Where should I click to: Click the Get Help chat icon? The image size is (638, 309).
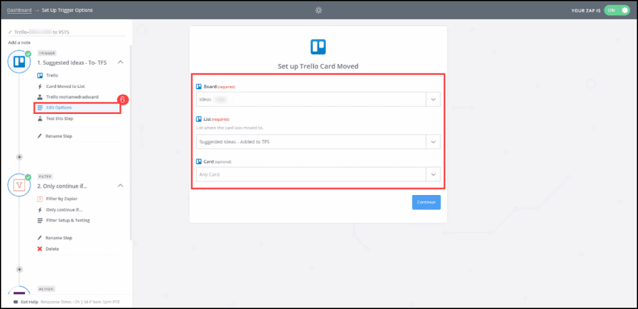click(16, 302)
